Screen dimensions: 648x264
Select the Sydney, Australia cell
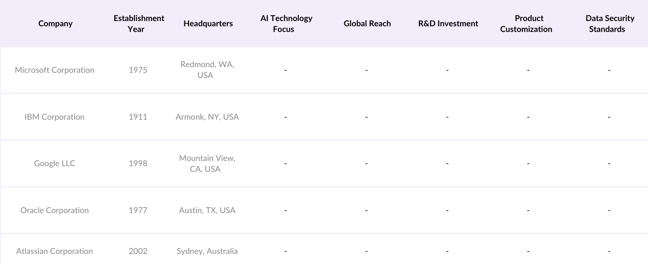(x=207, y=251)
